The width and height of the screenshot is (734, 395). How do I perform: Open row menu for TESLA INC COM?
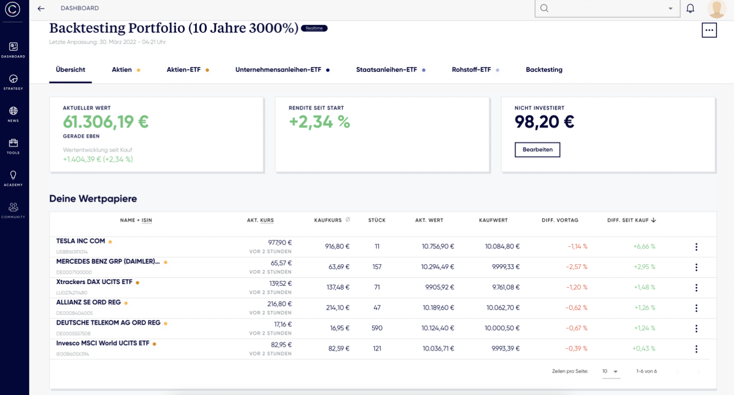tap(696, 247)
